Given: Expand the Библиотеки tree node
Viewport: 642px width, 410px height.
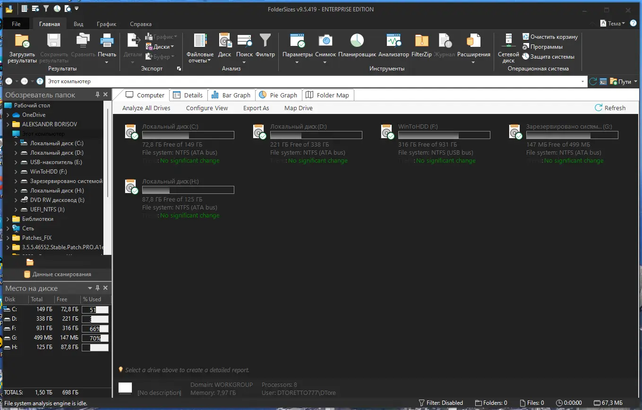Looking at the screenshot, I should 7,218.
